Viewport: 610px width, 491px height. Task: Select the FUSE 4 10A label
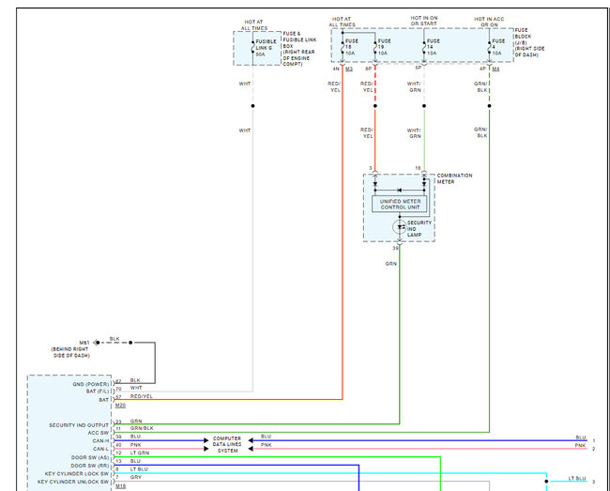point(498,47)
